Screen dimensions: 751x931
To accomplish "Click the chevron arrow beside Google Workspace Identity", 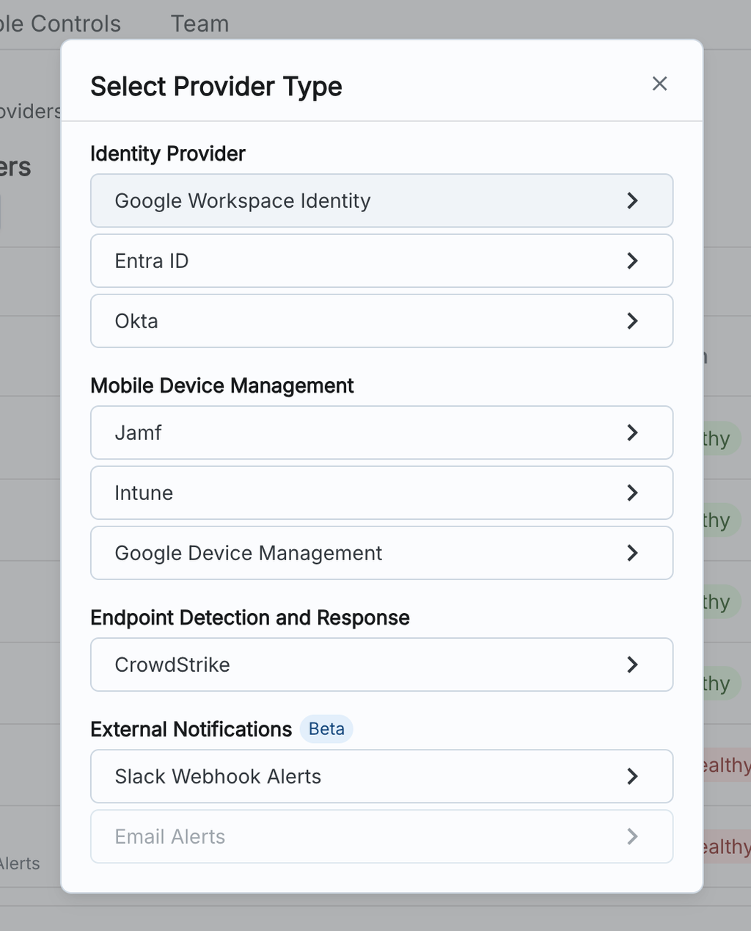I will pos(632,200).
